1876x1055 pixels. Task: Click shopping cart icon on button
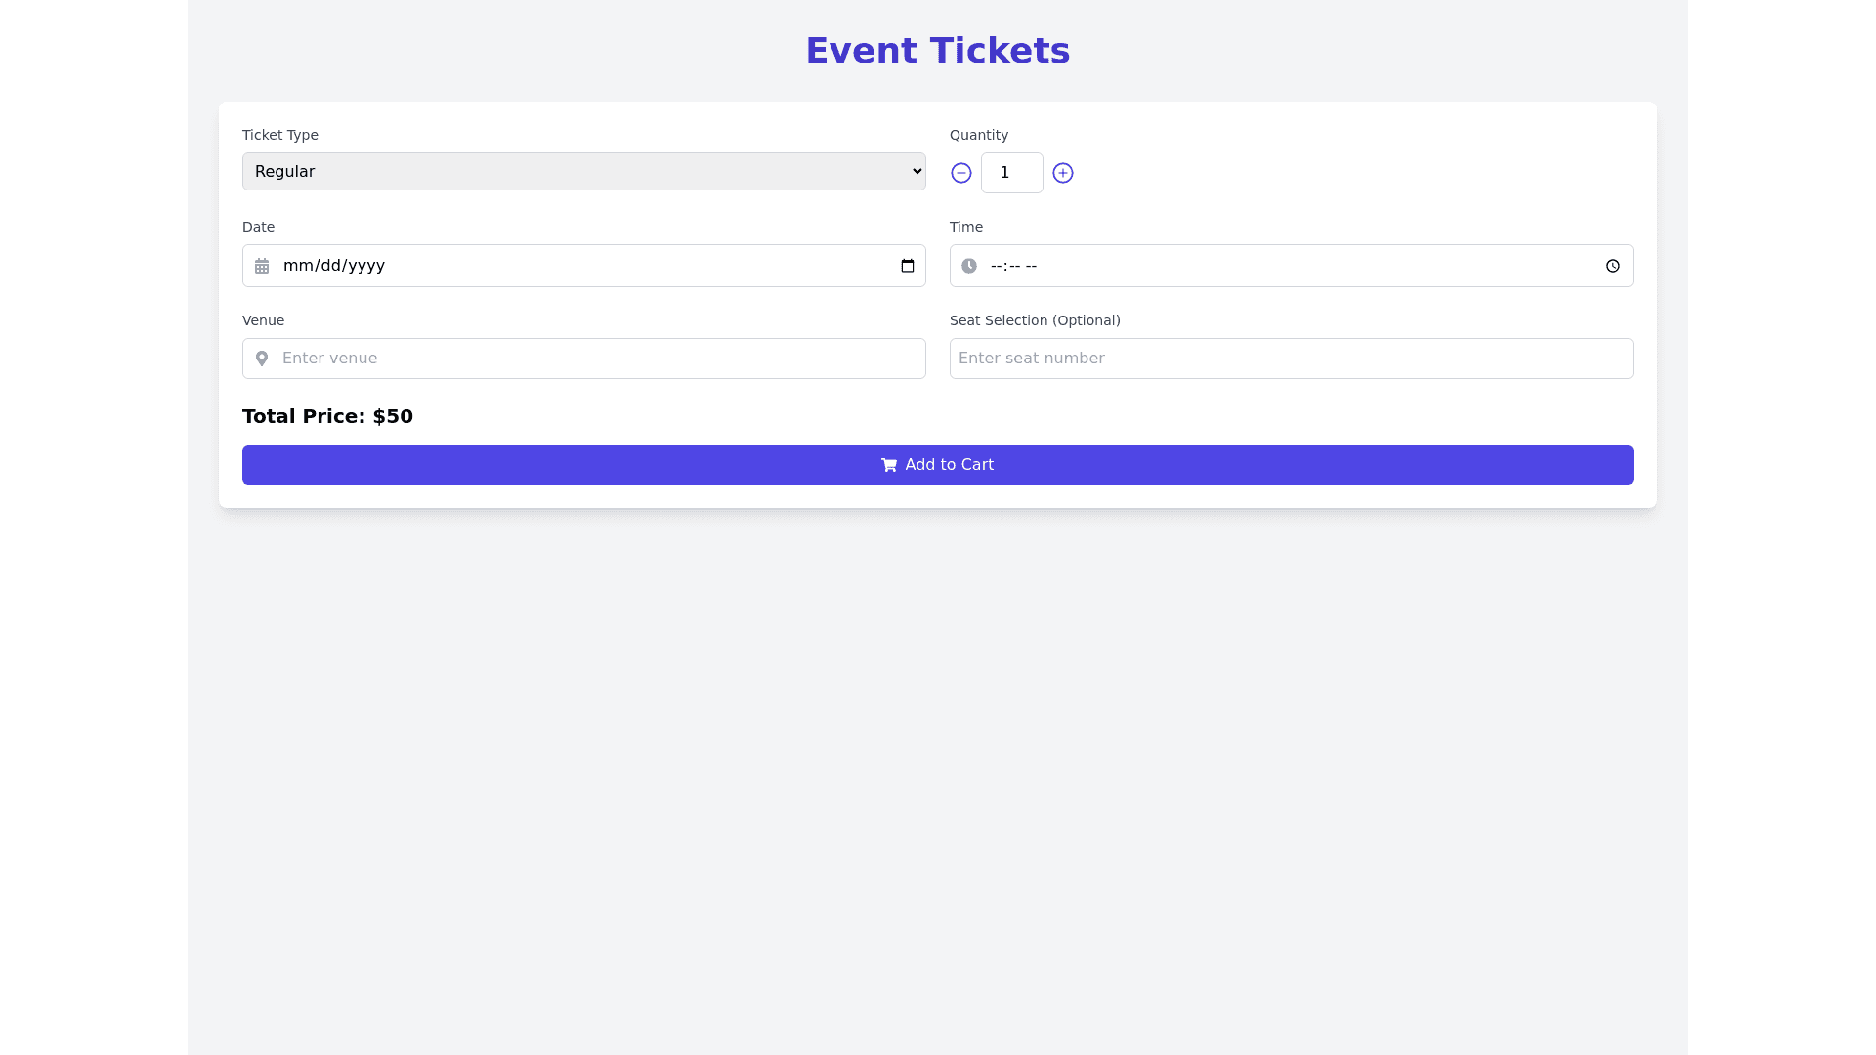889,465
